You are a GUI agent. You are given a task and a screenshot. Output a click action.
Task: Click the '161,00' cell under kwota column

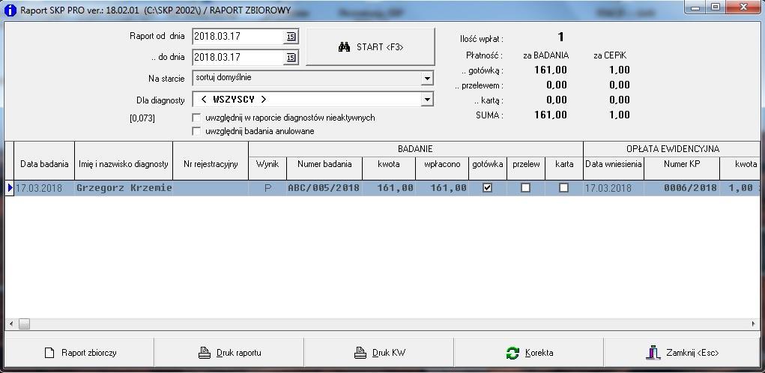pos(389,188)
